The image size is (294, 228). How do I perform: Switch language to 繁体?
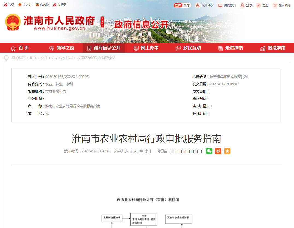click(187, 5)
